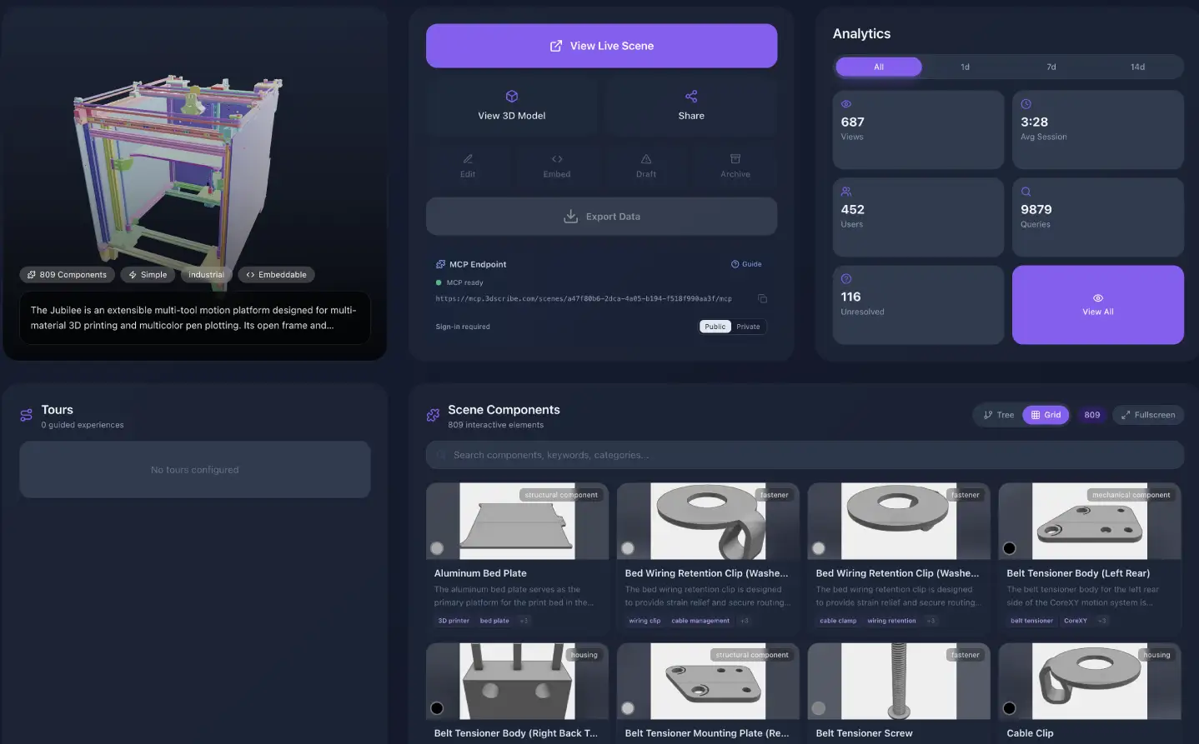Click the Simple tag chip
The width and height of the screenshot is (1199, 744).
[148, 275]
